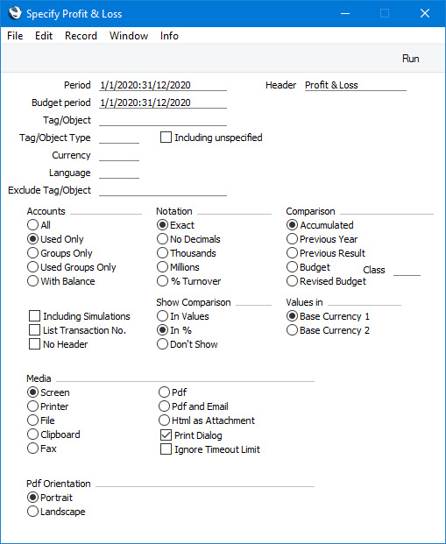
Task: Select Revised Budget comparison
Action: (x=293, y=281)
